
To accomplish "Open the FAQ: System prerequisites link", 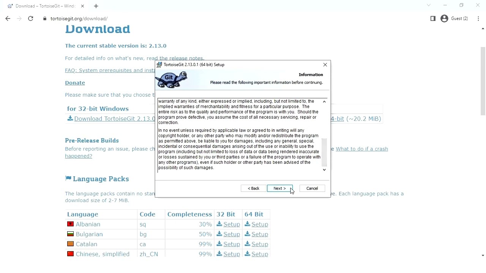I will 110,71.
